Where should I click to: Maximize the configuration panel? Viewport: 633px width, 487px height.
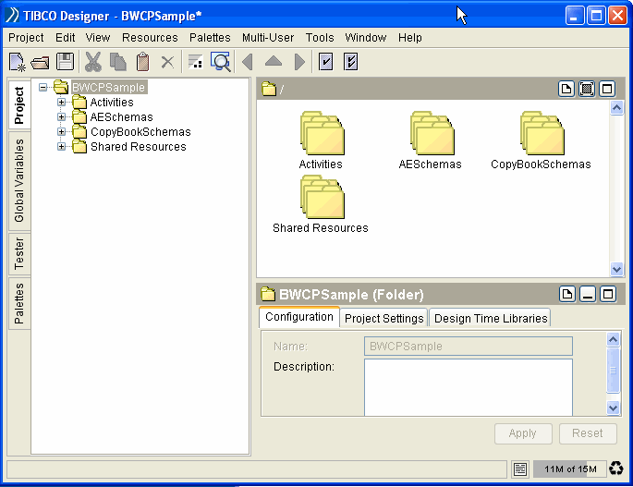coord(608,294)
